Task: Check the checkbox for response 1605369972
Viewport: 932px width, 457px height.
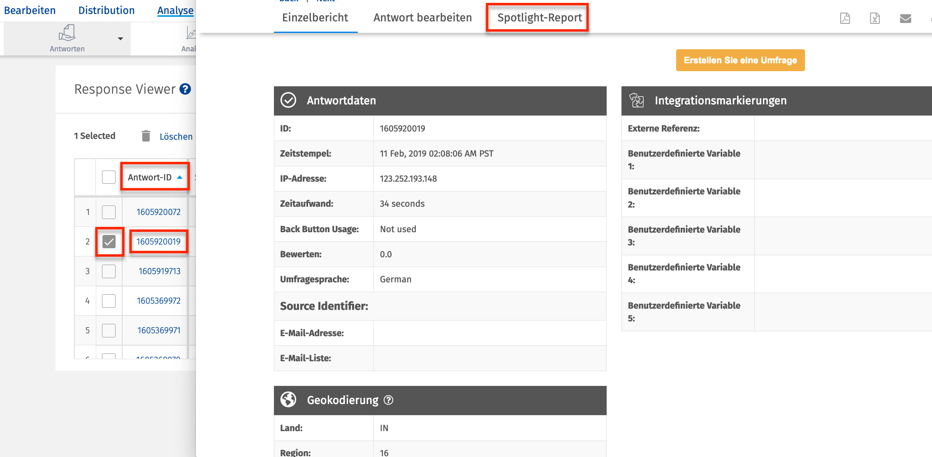Action: coord(109,301)
